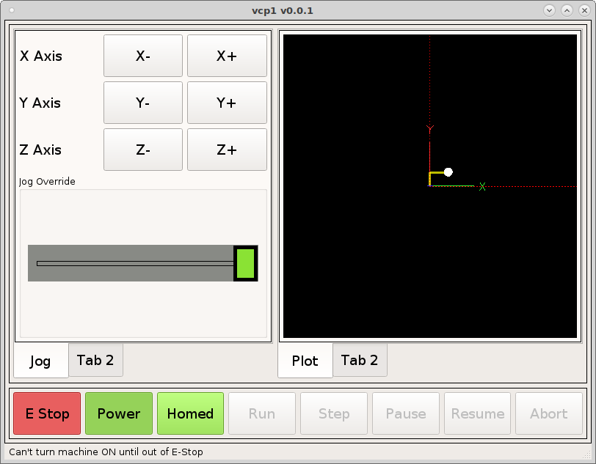Click the green X axis marker in plot
This screenshot has height=464, width=596.
tap(482, 186)
